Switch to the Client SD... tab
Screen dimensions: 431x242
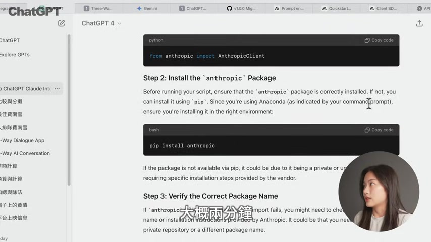[383, 8]
